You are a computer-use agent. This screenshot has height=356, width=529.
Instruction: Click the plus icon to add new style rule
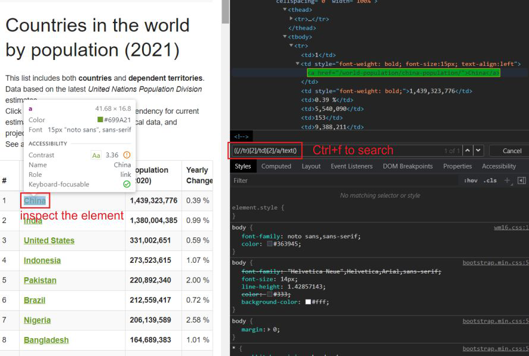tap(507, 180)
